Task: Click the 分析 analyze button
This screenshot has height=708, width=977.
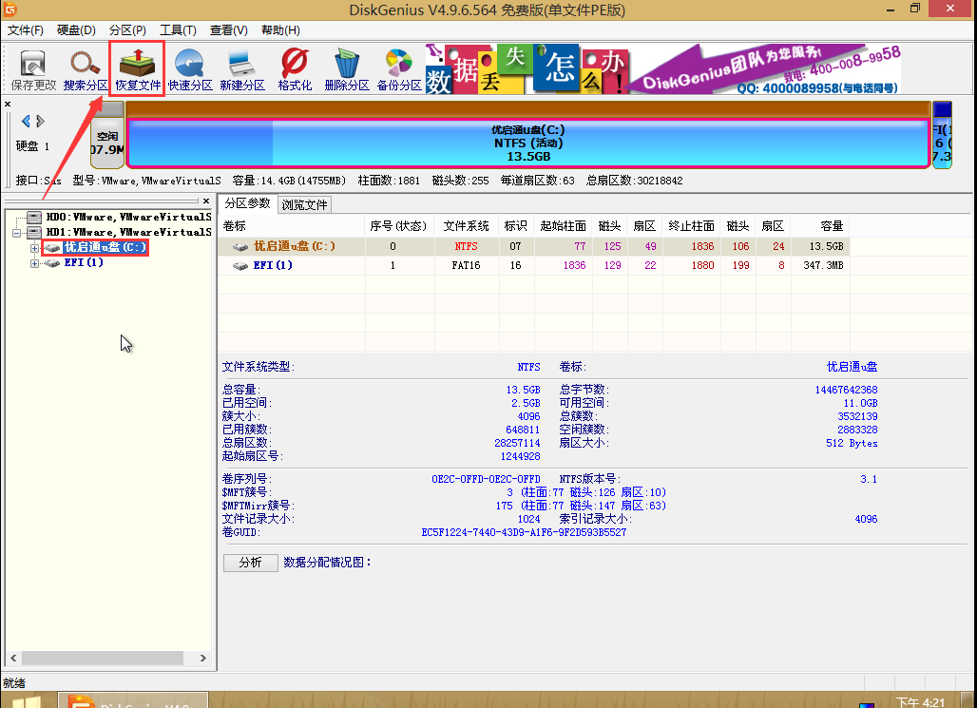Action: point(250,563)
